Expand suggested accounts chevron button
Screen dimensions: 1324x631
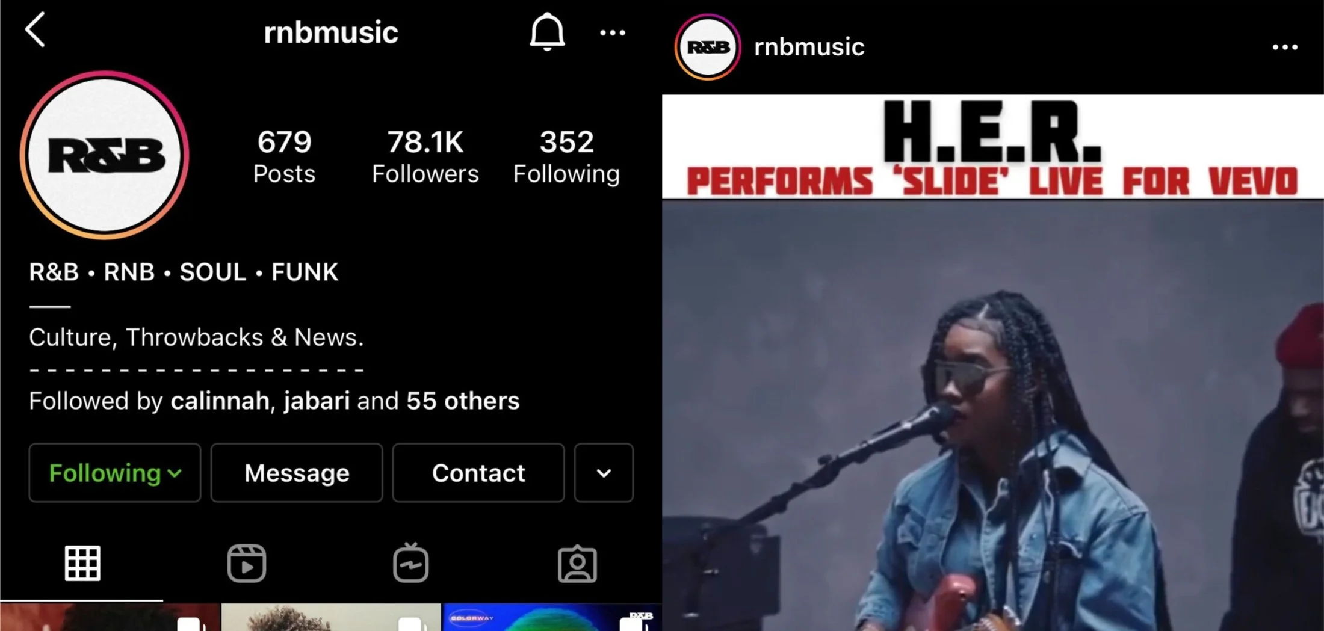click(604, 473)
